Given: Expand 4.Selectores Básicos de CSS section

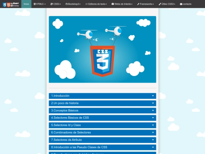Looking at the screenshot, I should coord(102,118).
